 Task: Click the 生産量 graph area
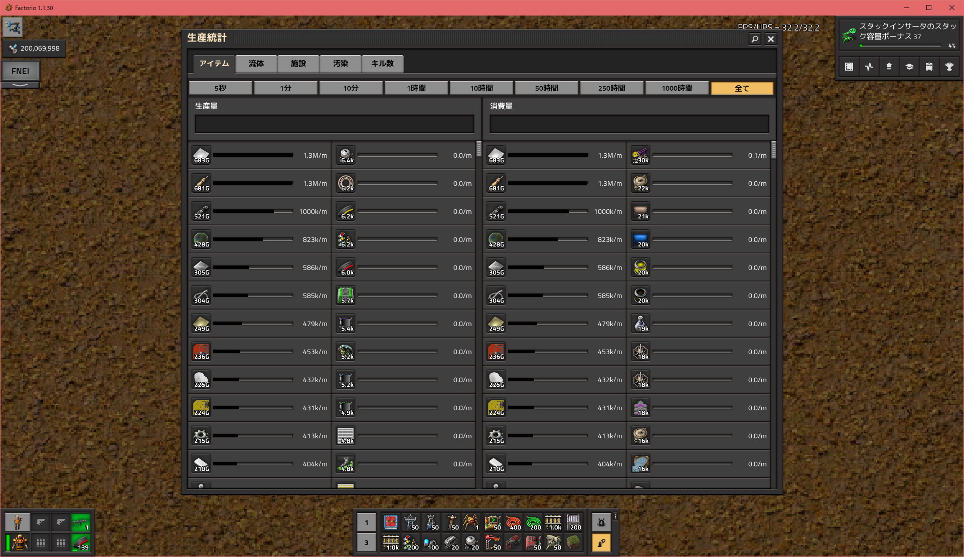pos(335,124)
